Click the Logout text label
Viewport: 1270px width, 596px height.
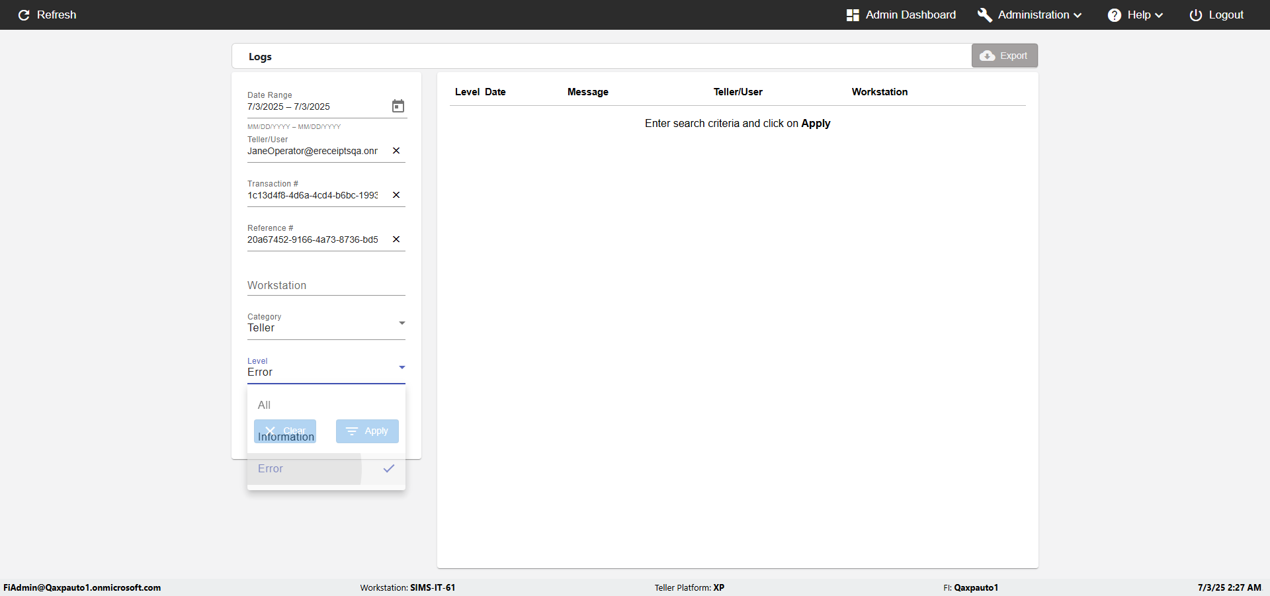point(1226,15)
